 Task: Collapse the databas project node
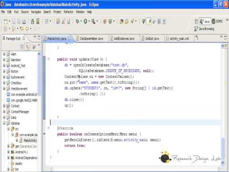point(4,123)
